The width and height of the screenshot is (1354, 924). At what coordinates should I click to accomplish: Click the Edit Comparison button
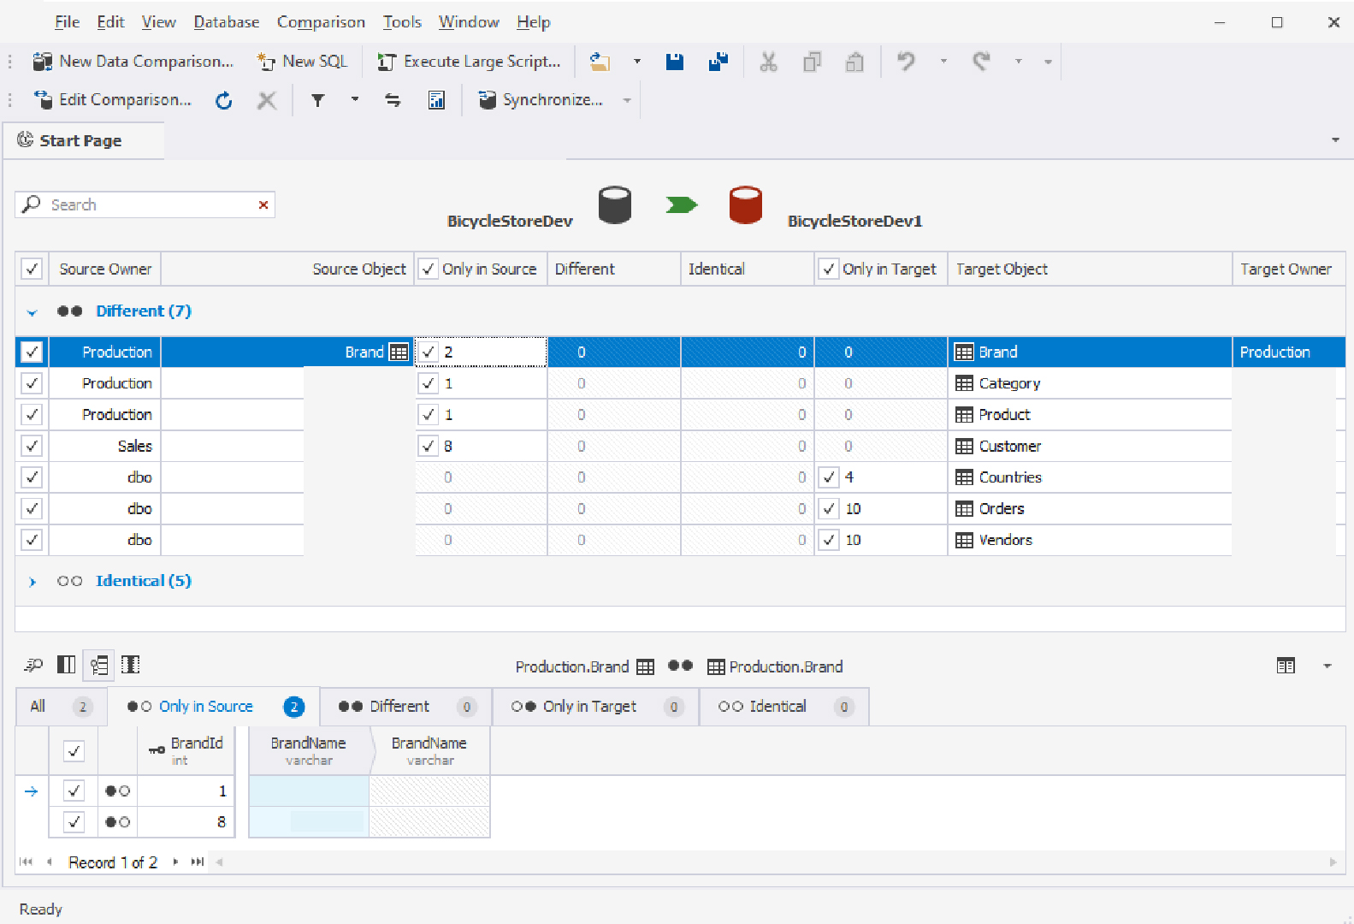coord(112,100)
